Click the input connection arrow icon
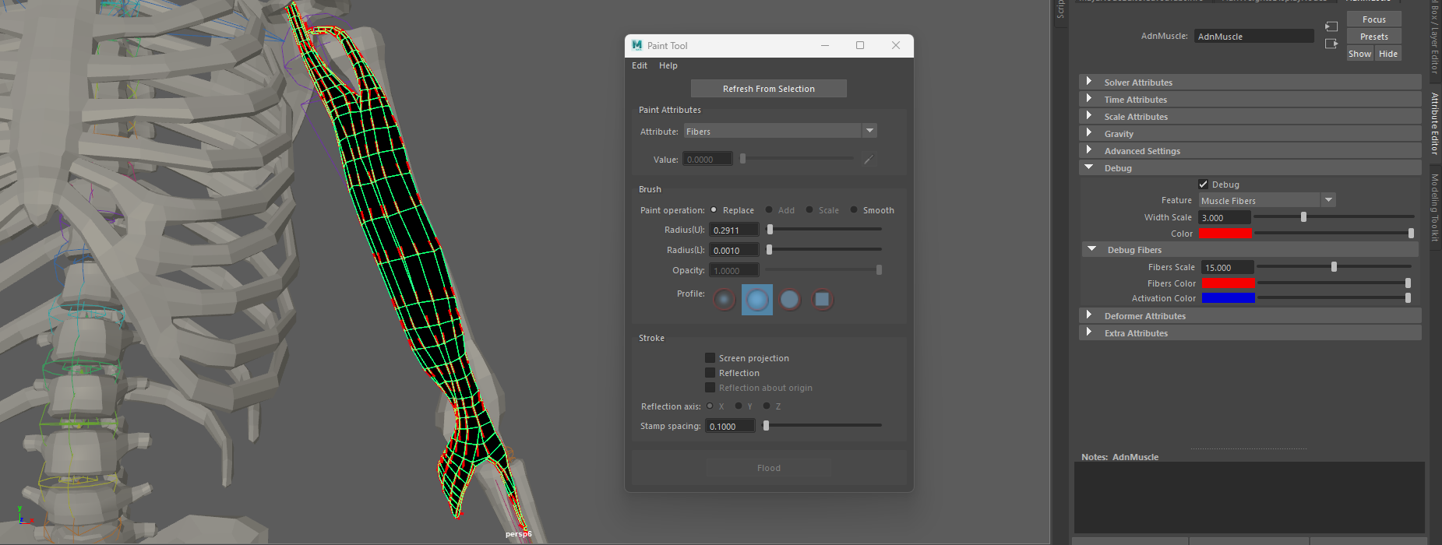The height and width of the screenshot is (545, 1442). pyautogui.click(x=1331, y=26)
